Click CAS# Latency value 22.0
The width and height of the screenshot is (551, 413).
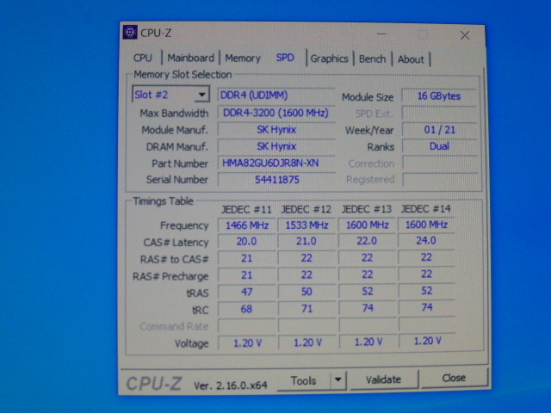[x=367, y=241]
